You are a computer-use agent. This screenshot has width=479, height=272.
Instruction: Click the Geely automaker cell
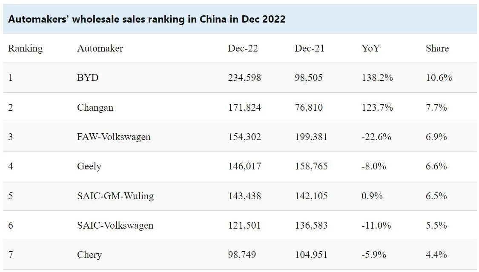(x=89, y=166)
